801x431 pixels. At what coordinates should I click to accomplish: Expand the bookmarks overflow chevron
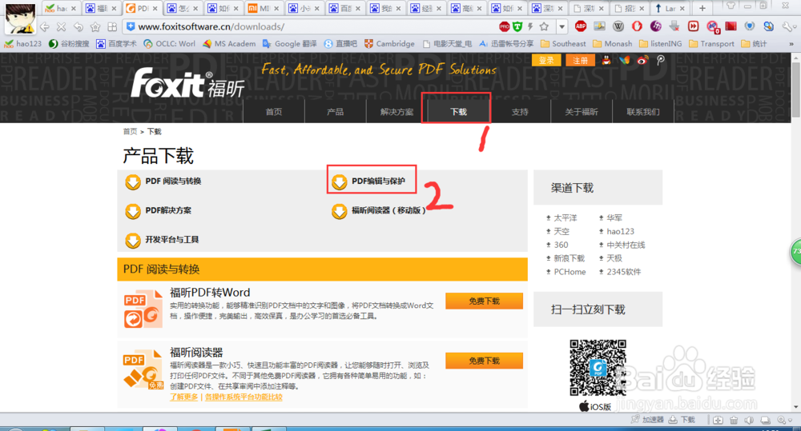click(x=791, y=44)
